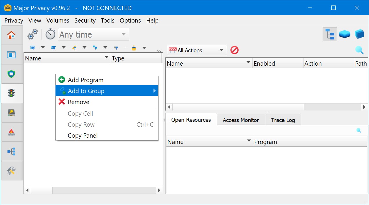Select the network tunnels sidebar icon
Image resolution: width=369 pixels, height=205 pixels.
(x=12, y=151)
